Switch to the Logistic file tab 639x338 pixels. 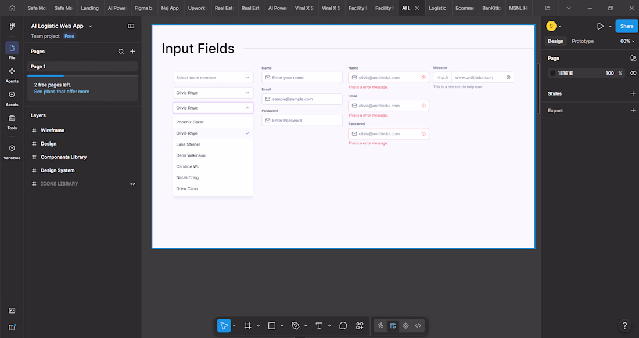pyautogui.click(x=437, y=8)
